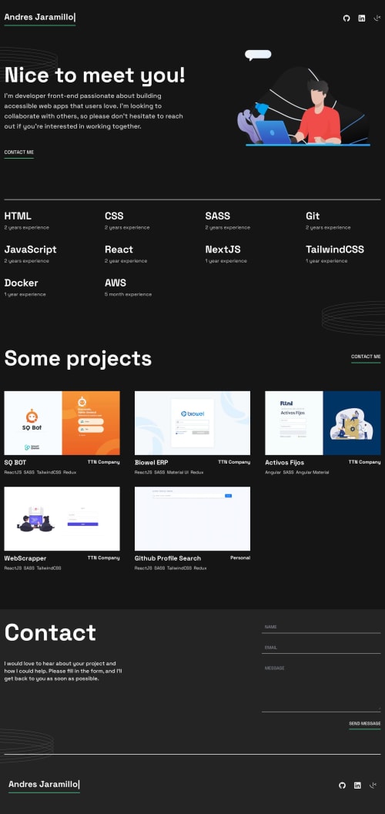Click CONTACT ME under the intro text
Image resolution: width=385 pixels, height=814 pixels.
18,152
